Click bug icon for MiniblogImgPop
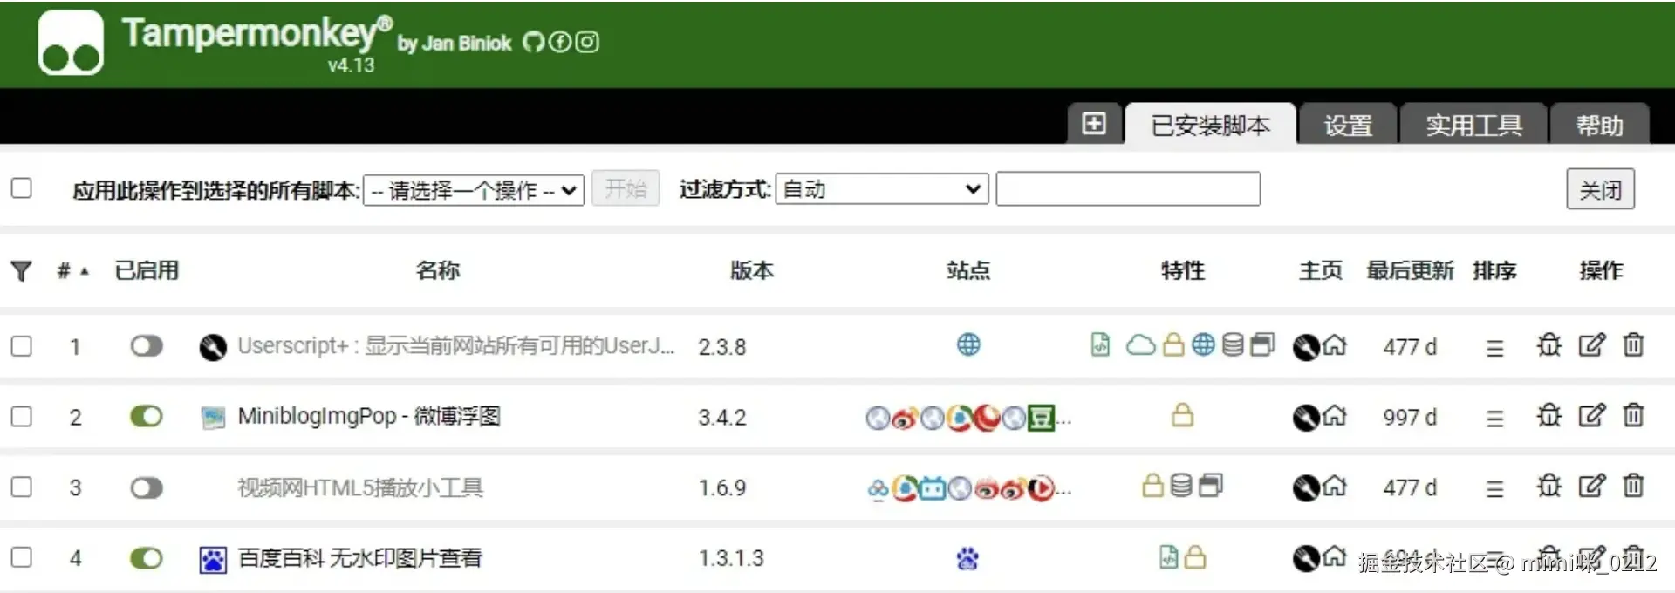Screen dimensions: 1675x593 (x=1549, y=415)
